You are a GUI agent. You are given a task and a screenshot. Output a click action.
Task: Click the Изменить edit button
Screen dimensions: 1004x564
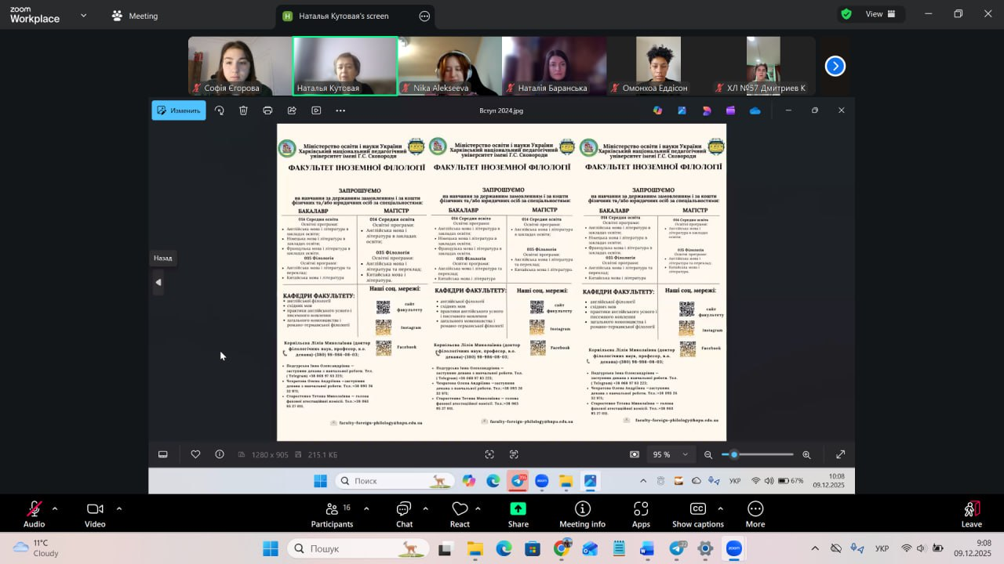179,110
